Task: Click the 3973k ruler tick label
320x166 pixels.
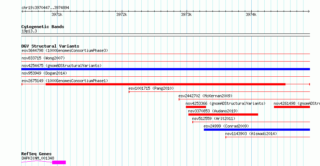Action: tap(186, 14)
